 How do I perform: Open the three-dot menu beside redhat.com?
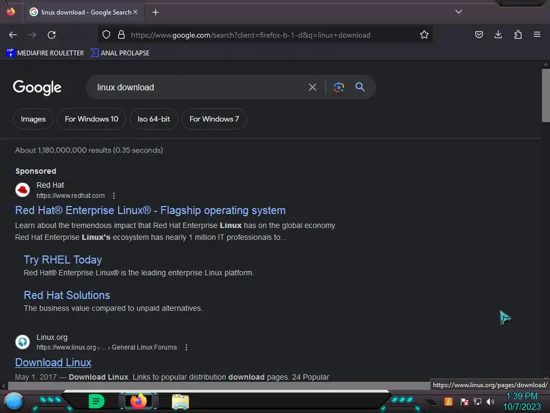114,196
